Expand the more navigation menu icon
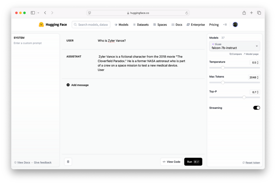The width and height of the screenshot is (276, 184). (x=225, y=25)
